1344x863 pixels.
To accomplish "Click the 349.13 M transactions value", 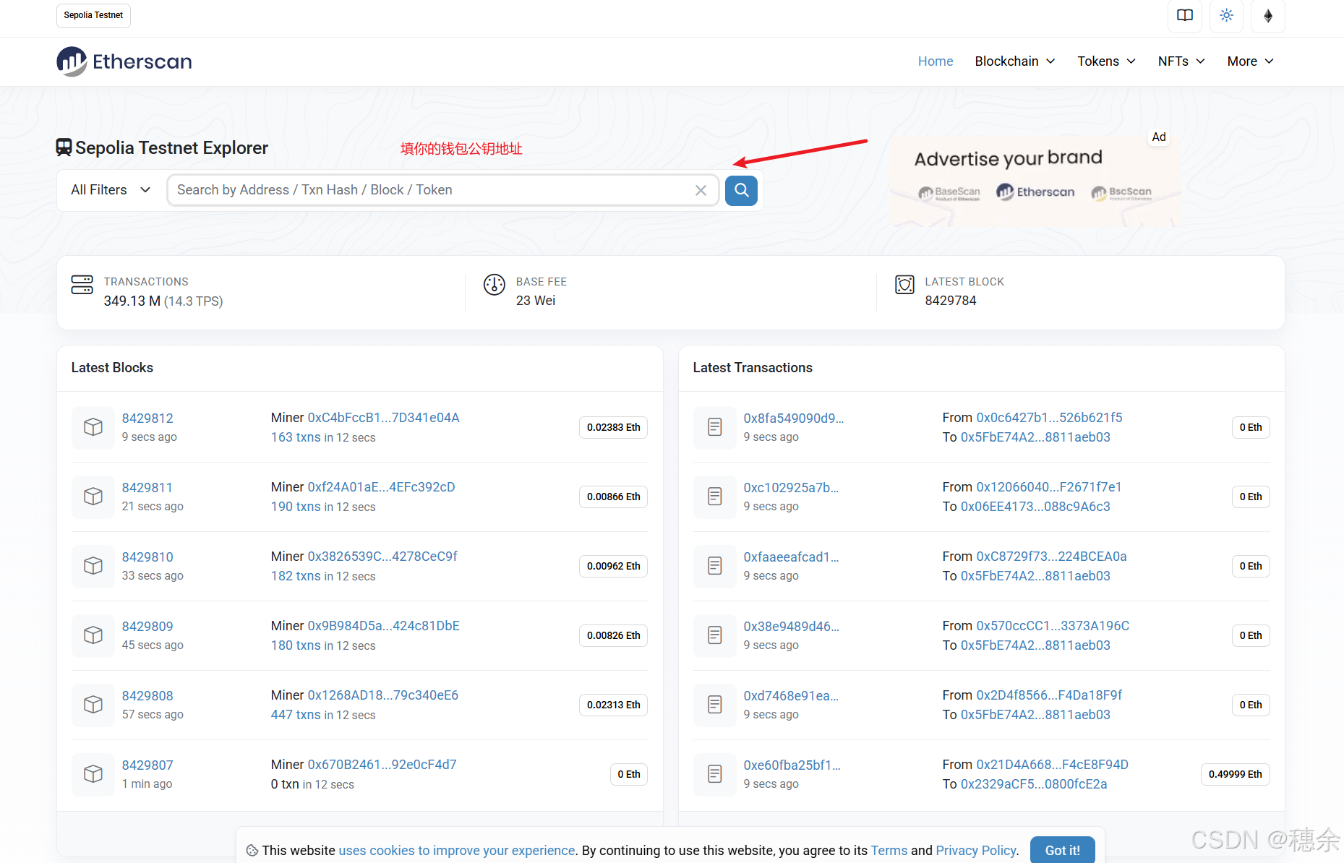I will click(132, 301).
